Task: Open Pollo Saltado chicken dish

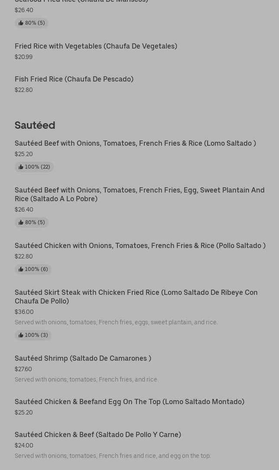Action: (140, 246)
